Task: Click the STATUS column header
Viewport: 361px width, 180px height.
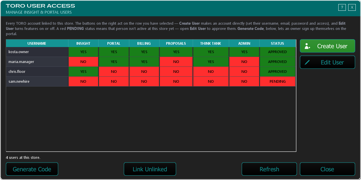Action: point(277,43)
